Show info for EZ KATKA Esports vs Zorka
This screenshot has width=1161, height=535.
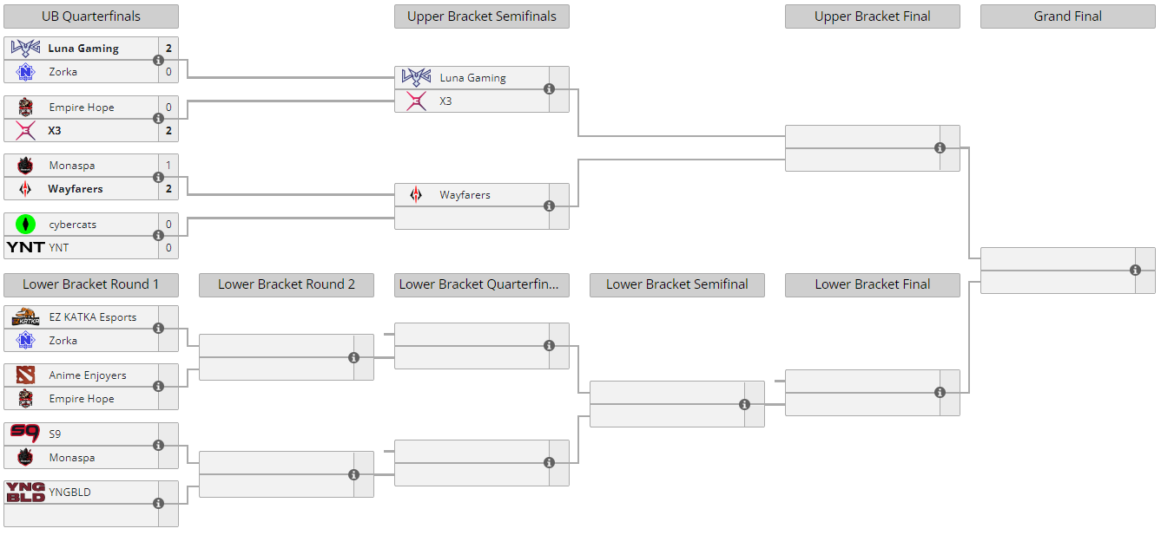pos(158,329)
